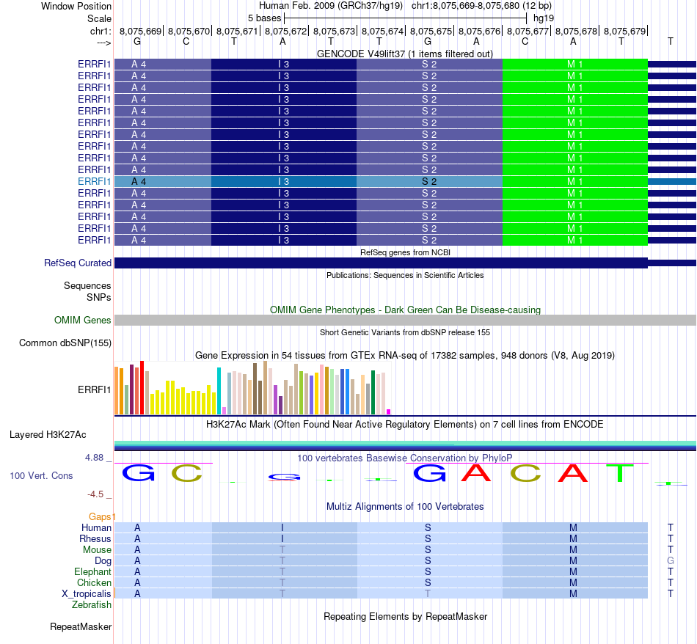The width and height of the screenshot is (697, 644).
Task: Click the 'OMIM Genes' track label
Action: pyautogui.click(x=83, y=320)
